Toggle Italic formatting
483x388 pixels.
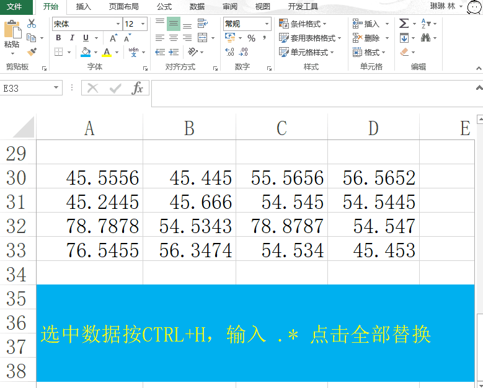72,38
